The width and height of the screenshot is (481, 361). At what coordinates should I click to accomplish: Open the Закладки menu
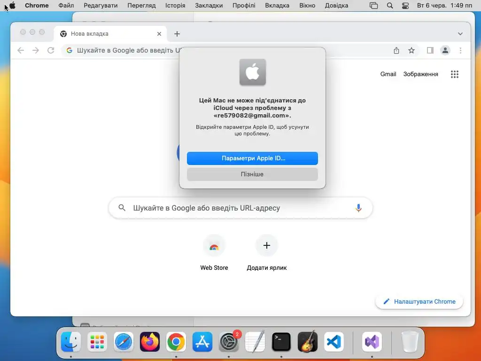[x=209, y=6]
